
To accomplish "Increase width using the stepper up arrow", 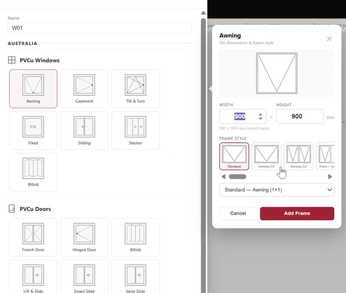I will pyautogui.click(x=261, y=114).
